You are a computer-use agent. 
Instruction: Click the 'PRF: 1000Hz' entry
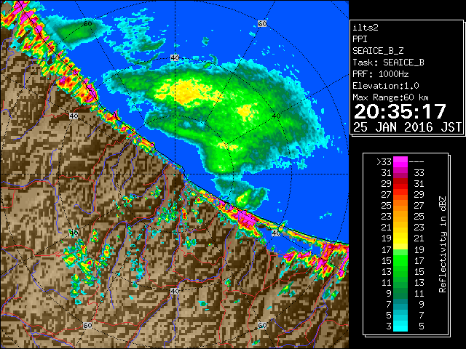(381, 74)
